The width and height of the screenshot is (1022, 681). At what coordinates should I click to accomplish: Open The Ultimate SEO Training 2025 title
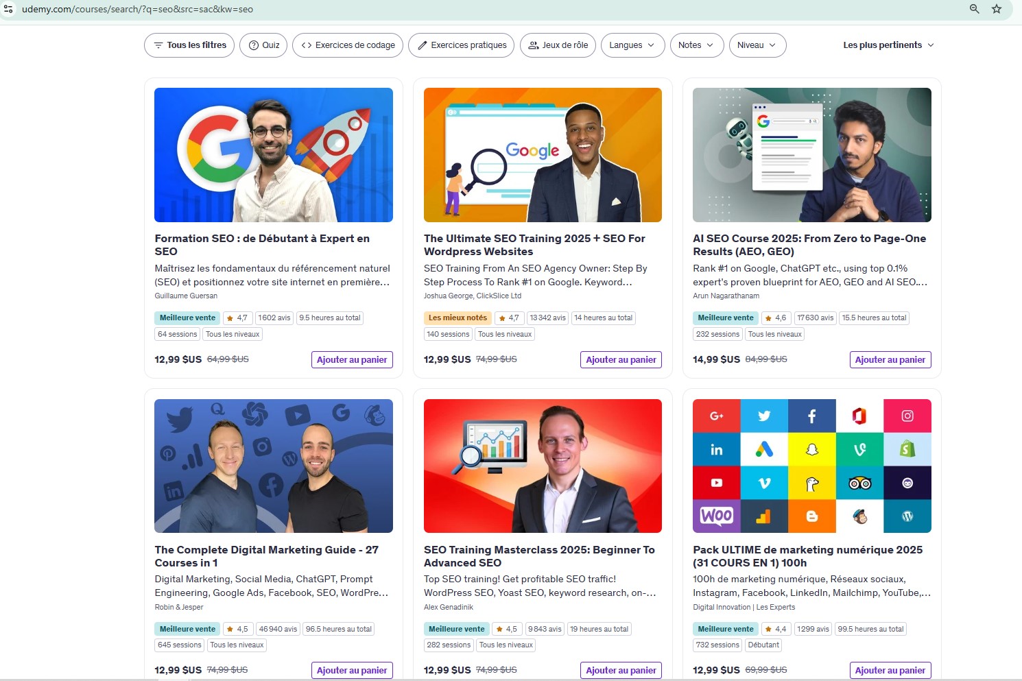534,245
